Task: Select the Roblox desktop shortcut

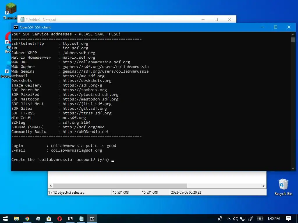Action: [x=6, y=70]
